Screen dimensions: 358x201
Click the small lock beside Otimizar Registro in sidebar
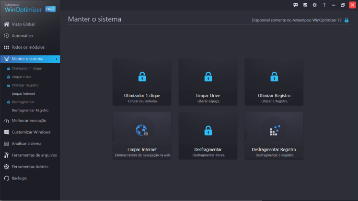tap(9, 85)
